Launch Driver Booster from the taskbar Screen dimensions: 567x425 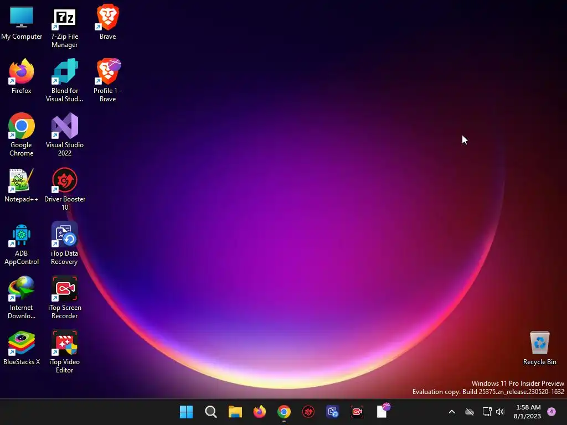click(x=308, y=412)
